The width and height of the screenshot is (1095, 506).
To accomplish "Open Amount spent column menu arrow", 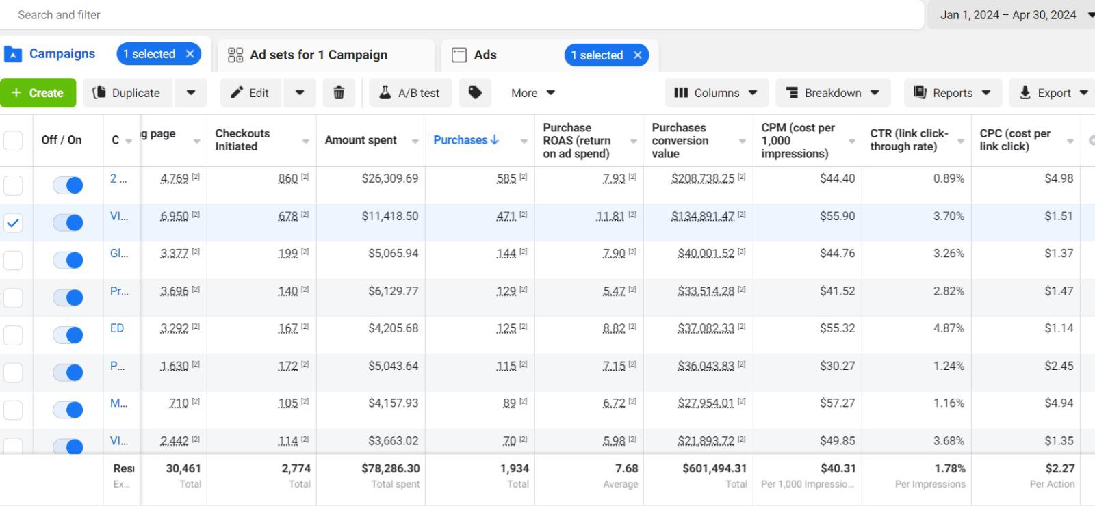I will [415, 142].
